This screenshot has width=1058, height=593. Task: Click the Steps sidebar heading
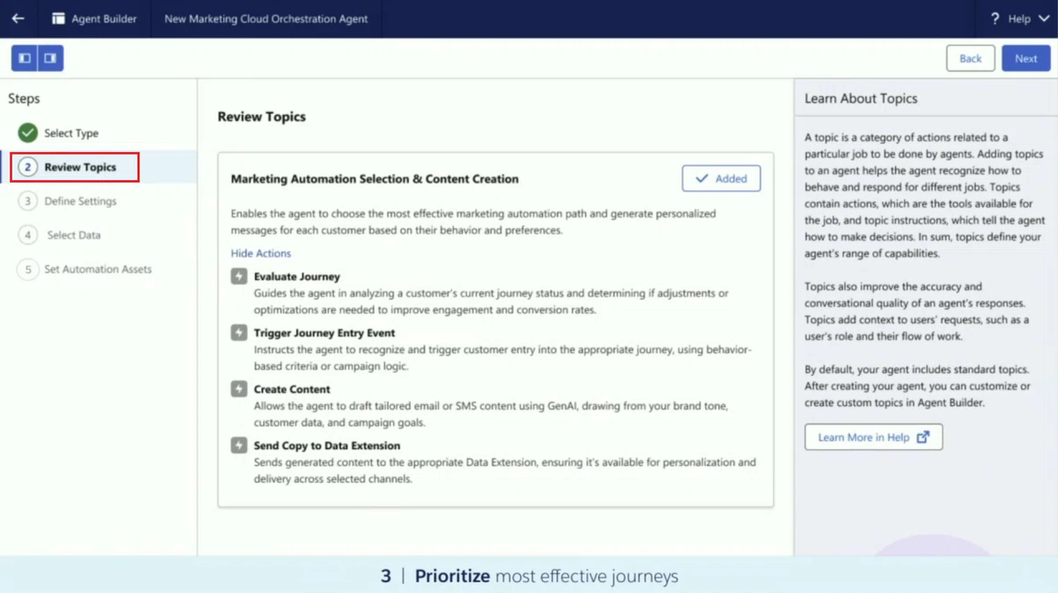coord(24,99)
